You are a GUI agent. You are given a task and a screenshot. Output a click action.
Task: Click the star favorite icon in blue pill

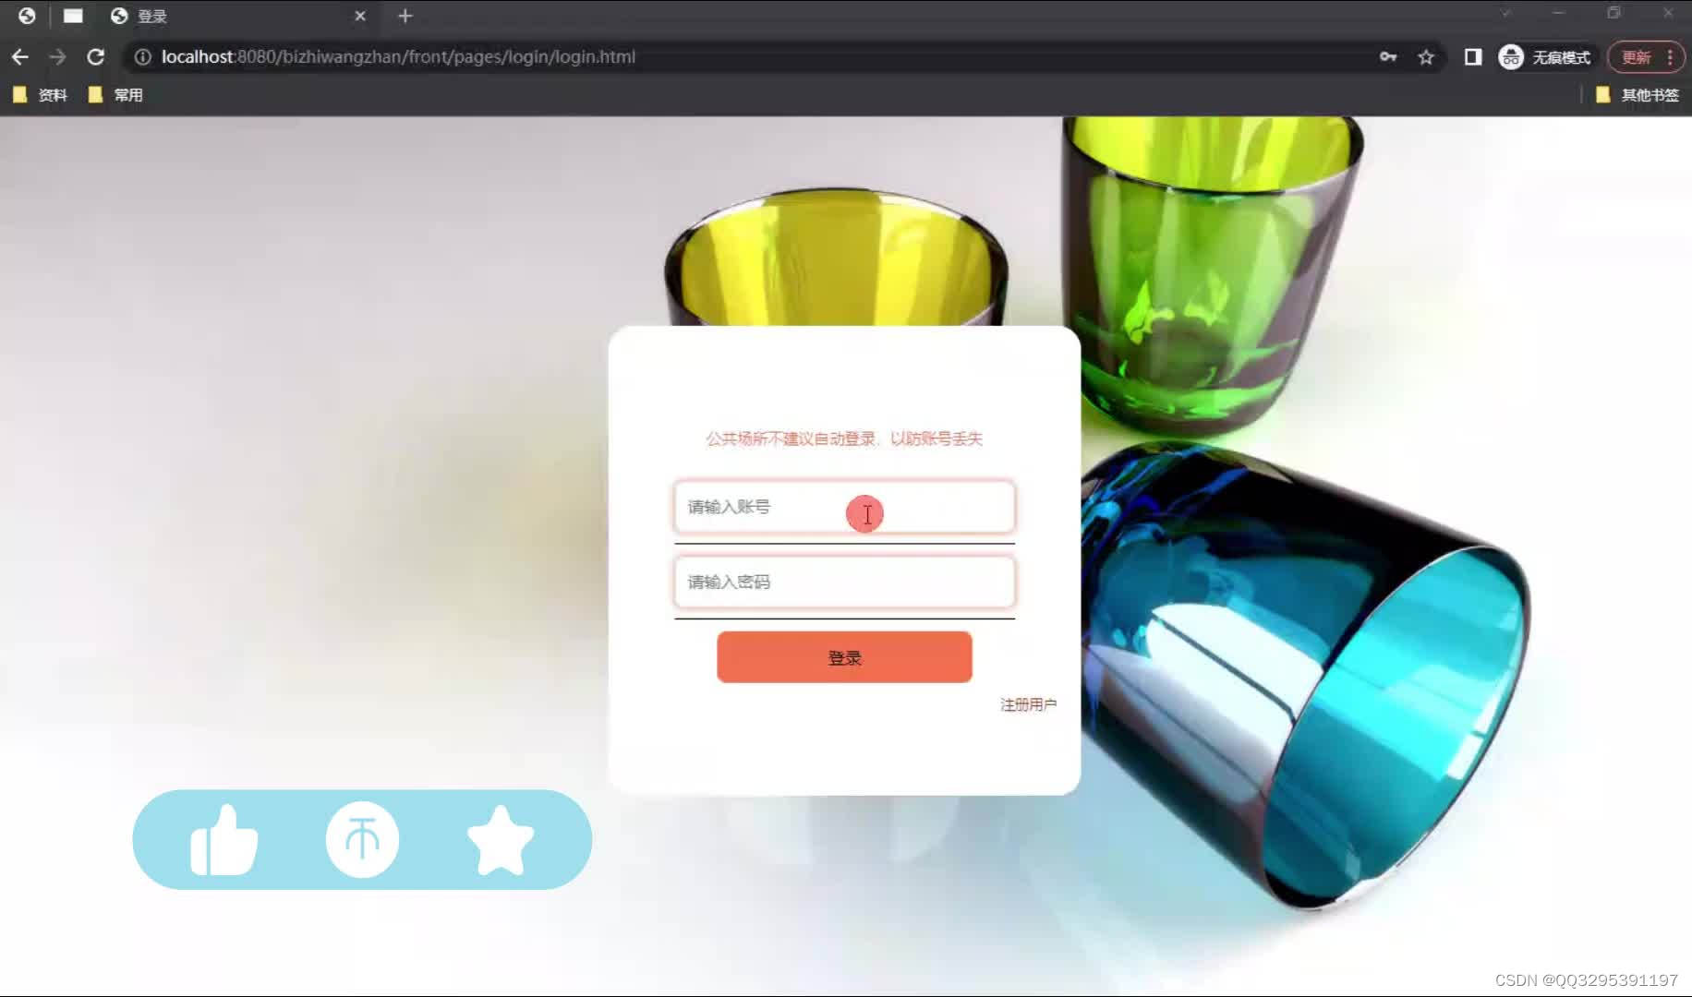coord(501,840)
